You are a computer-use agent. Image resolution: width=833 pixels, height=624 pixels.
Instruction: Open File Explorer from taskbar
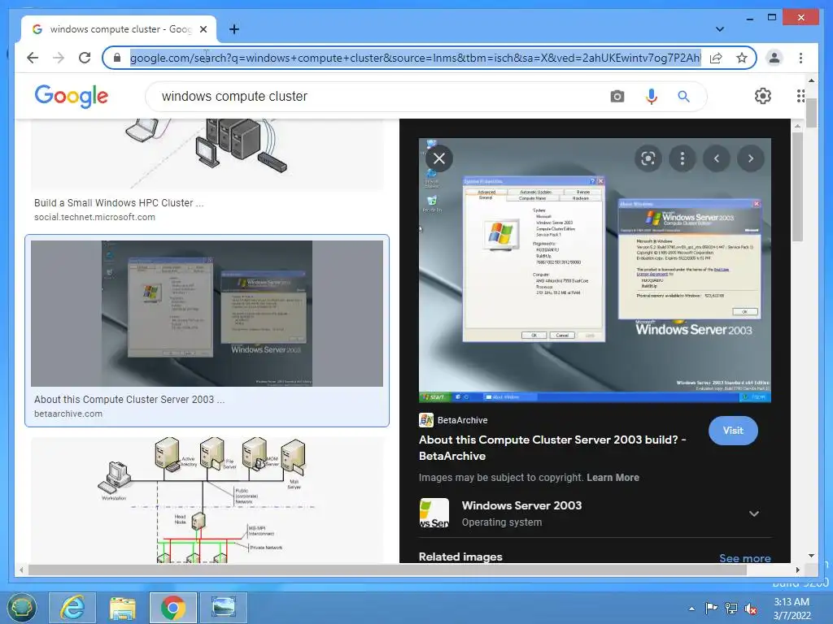click(x=122, y=608)
